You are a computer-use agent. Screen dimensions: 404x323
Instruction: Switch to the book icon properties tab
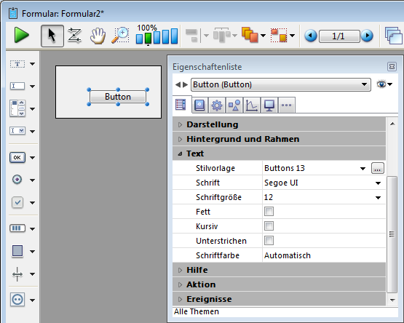point(199,105)
